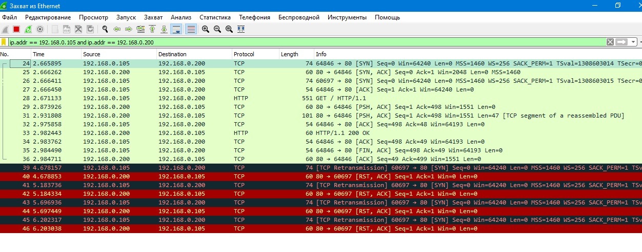Open capture options gear icon

40,29
